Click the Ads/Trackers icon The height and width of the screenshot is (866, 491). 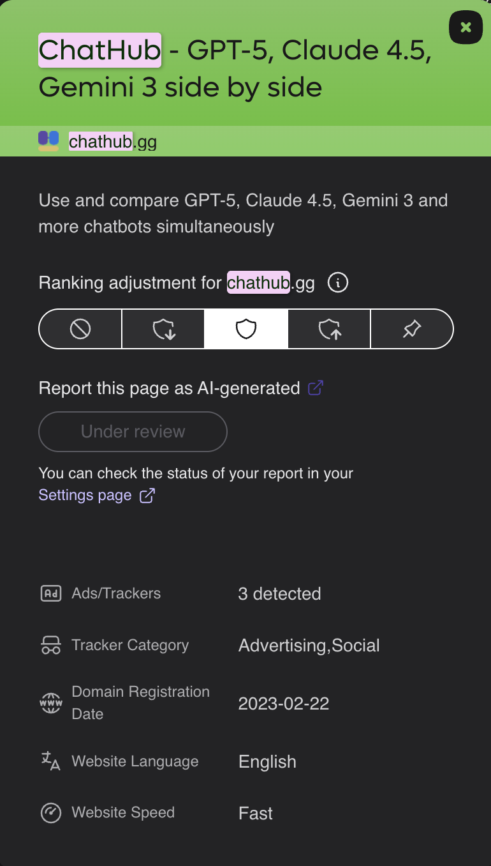pyautogui.click(x=51, y=593)
